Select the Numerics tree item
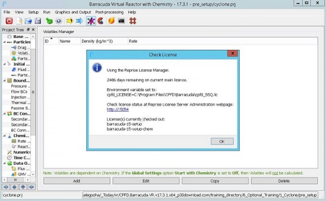The height and width of the screenshot is (201, 326). point(19,152)
